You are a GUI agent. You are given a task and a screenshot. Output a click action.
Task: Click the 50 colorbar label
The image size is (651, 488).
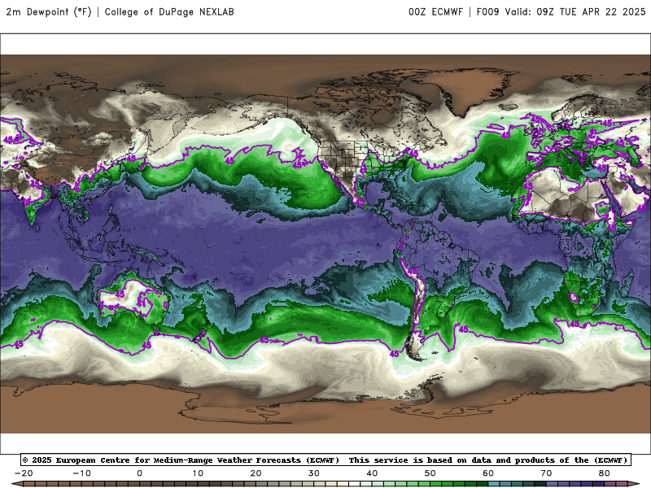(x=430, y=473)
